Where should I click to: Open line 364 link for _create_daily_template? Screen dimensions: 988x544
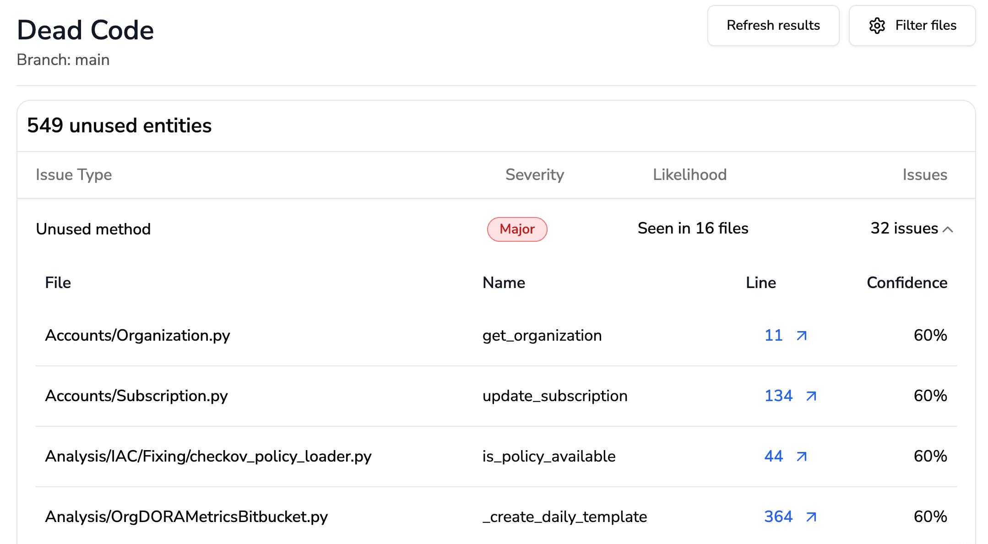778,517
